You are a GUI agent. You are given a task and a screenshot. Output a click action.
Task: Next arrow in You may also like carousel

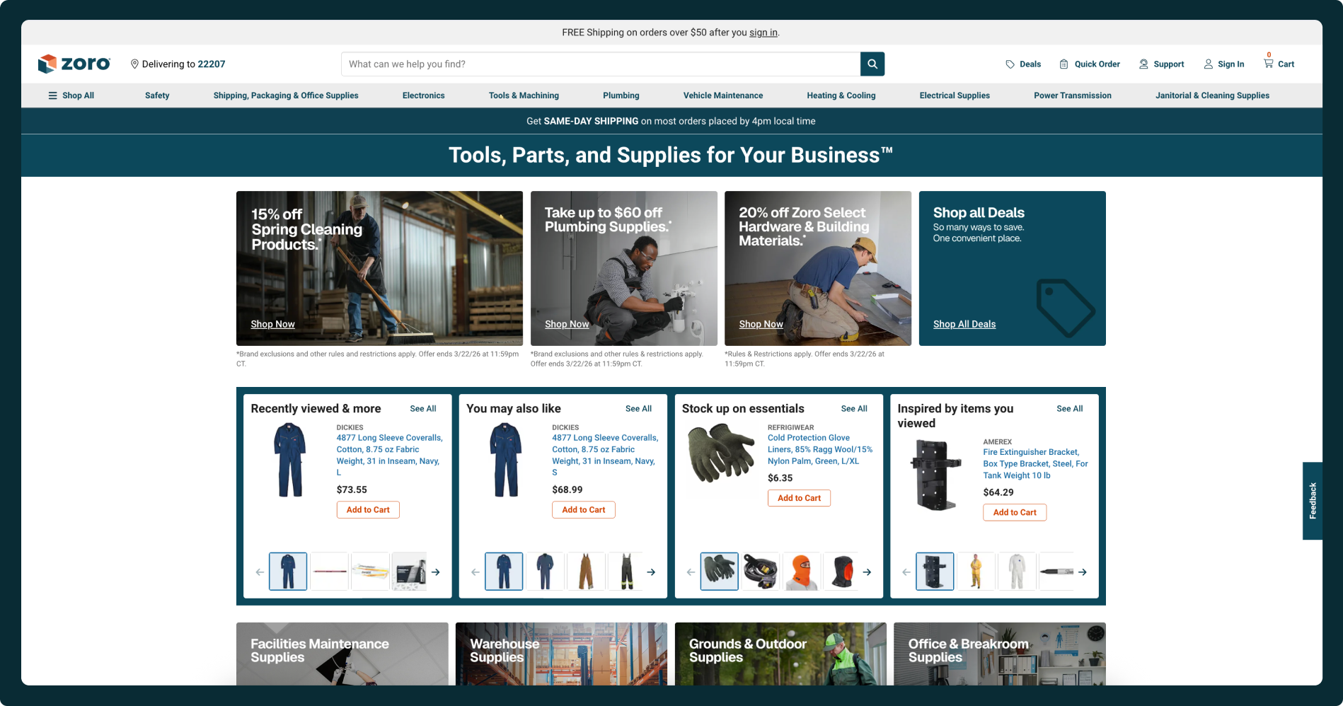click(x=651, y=572)
